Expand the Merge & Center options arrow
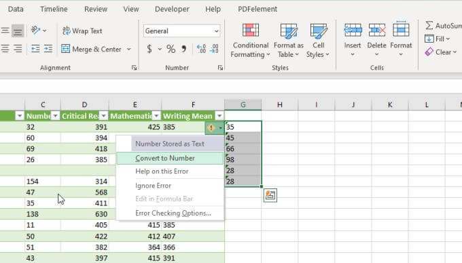 129,49
